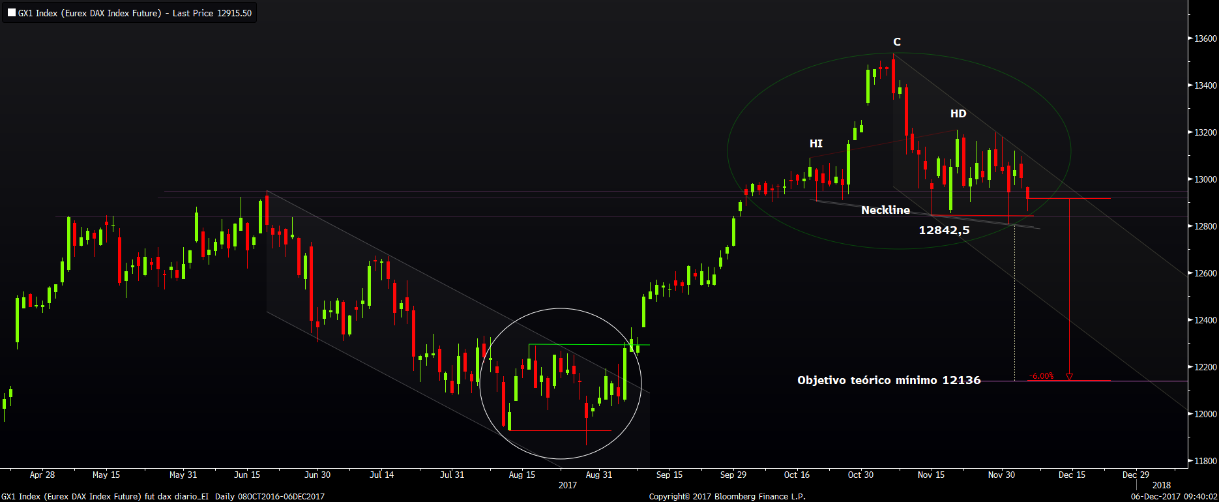Click the 'Jul 31' date axis label

[452, 475]
